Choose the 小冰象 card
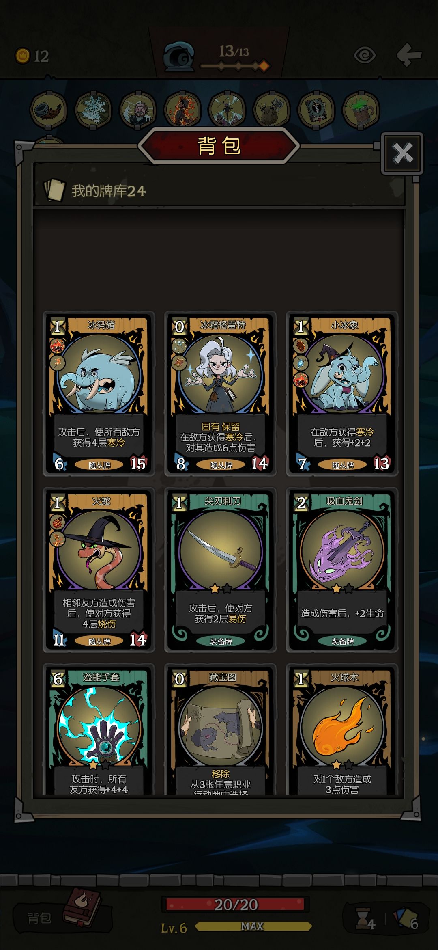The image size is (438, 950). coord(342,393)
